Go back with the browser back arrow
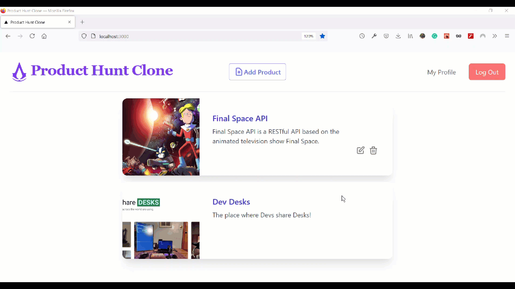The width and height of the screenshot is (515, 289). (x=8, y=36)
